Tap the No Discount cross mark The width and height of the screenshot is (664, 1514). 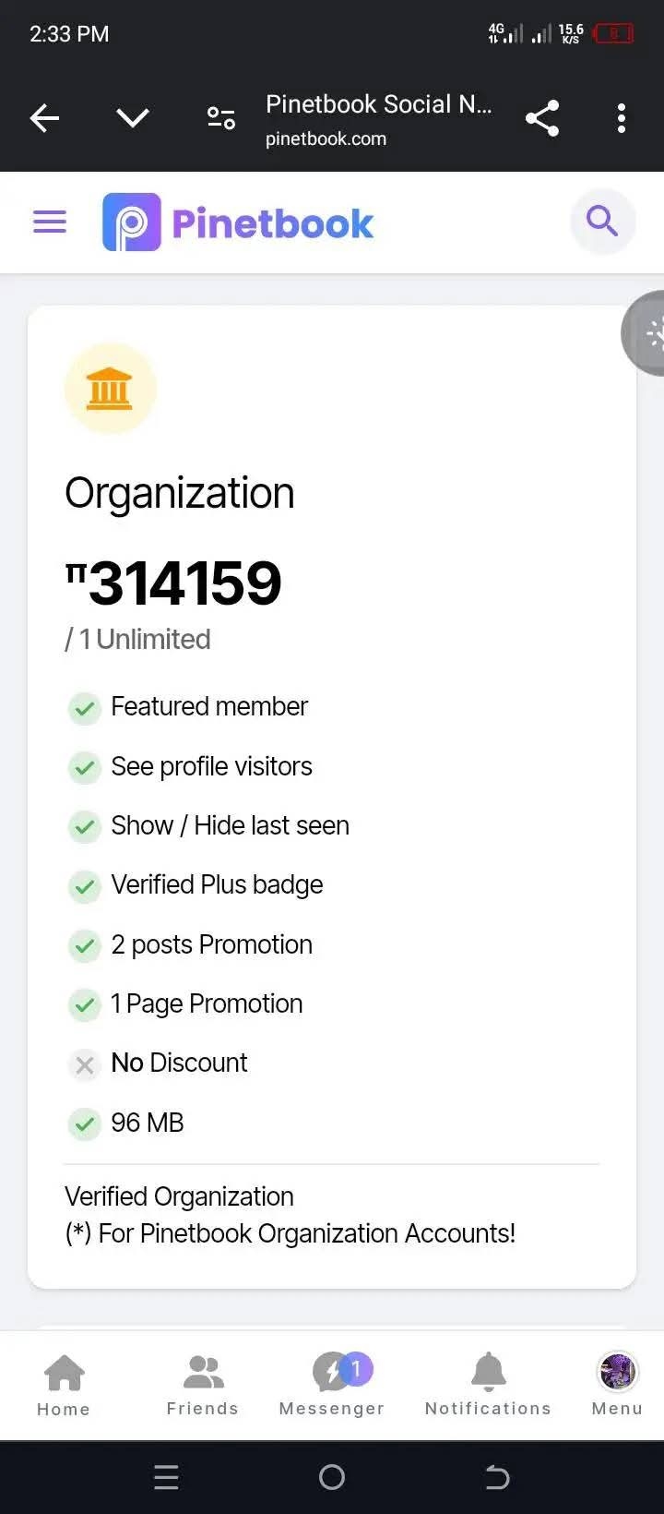click(85, 1064)
